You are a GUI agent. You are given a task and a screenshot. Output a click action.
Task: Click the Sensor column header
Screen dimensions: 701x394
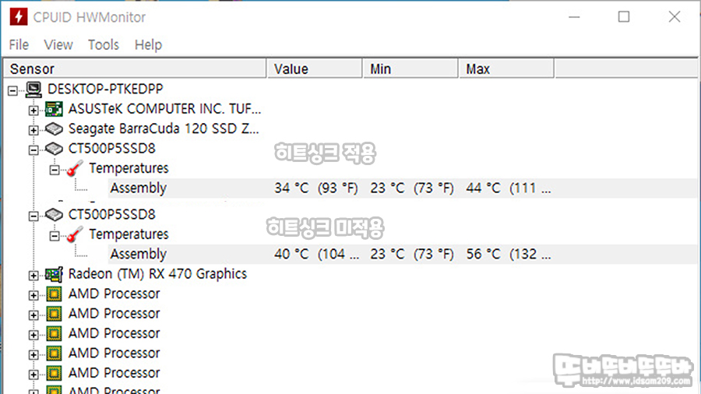click(x=135, y=69)
